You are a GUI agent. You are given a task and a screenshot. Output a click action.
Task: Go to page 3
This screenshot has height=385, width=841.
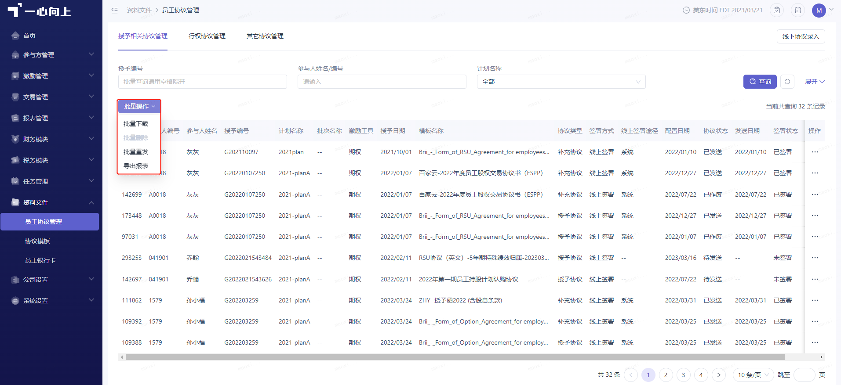[684, 375]
